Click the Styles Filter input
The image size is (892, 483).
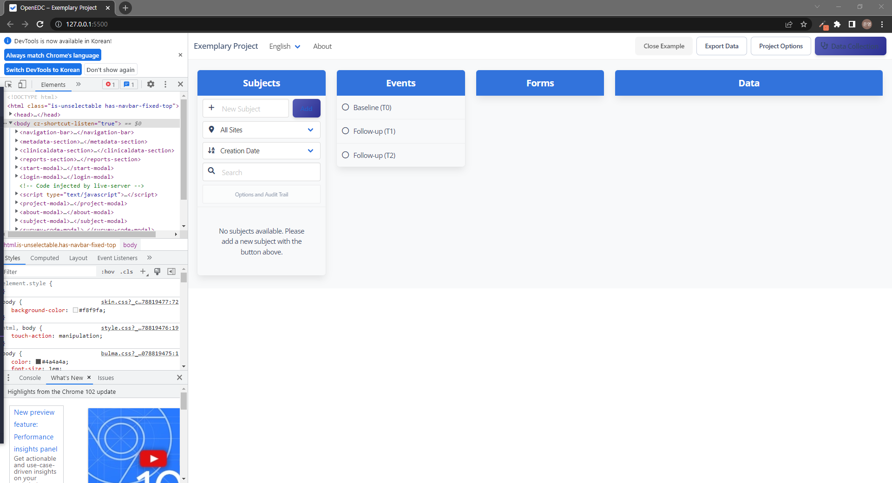(49, 272)
